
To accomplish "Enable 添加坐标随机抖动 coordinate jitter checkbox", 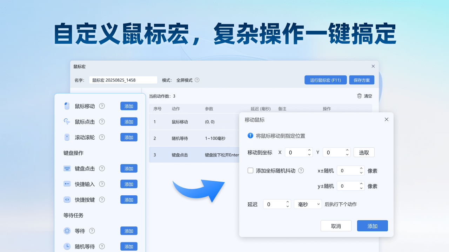I will (x=250, y=170).
